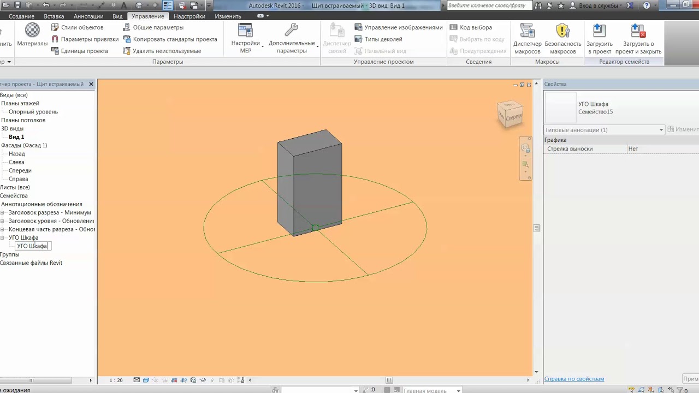The width and height of the screenshot is (699, 393).
Task: Toggle the Thin Lines icon in quick access toolbar
Action: click(x=168, y=5)
